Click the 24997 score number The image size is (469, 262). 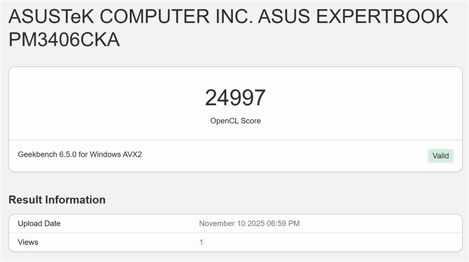pyautogui.click(x=235, y=98)
